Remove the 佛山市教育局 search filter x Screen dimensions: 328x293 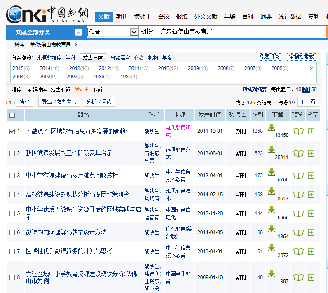[x=76, y=45]
